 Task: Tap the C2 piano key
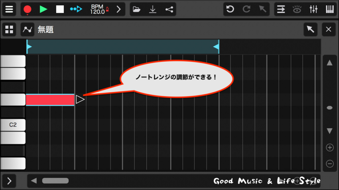coord(13,125)
